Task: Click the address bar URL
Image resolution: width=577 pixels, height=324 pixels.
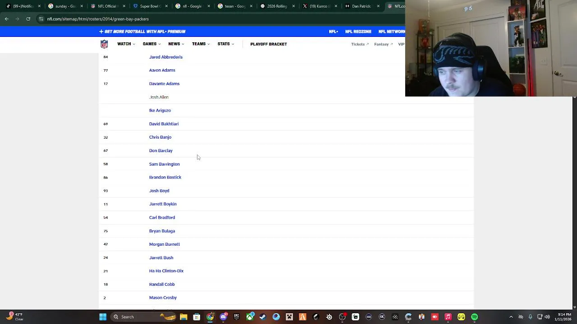Action: pos(98,19)
